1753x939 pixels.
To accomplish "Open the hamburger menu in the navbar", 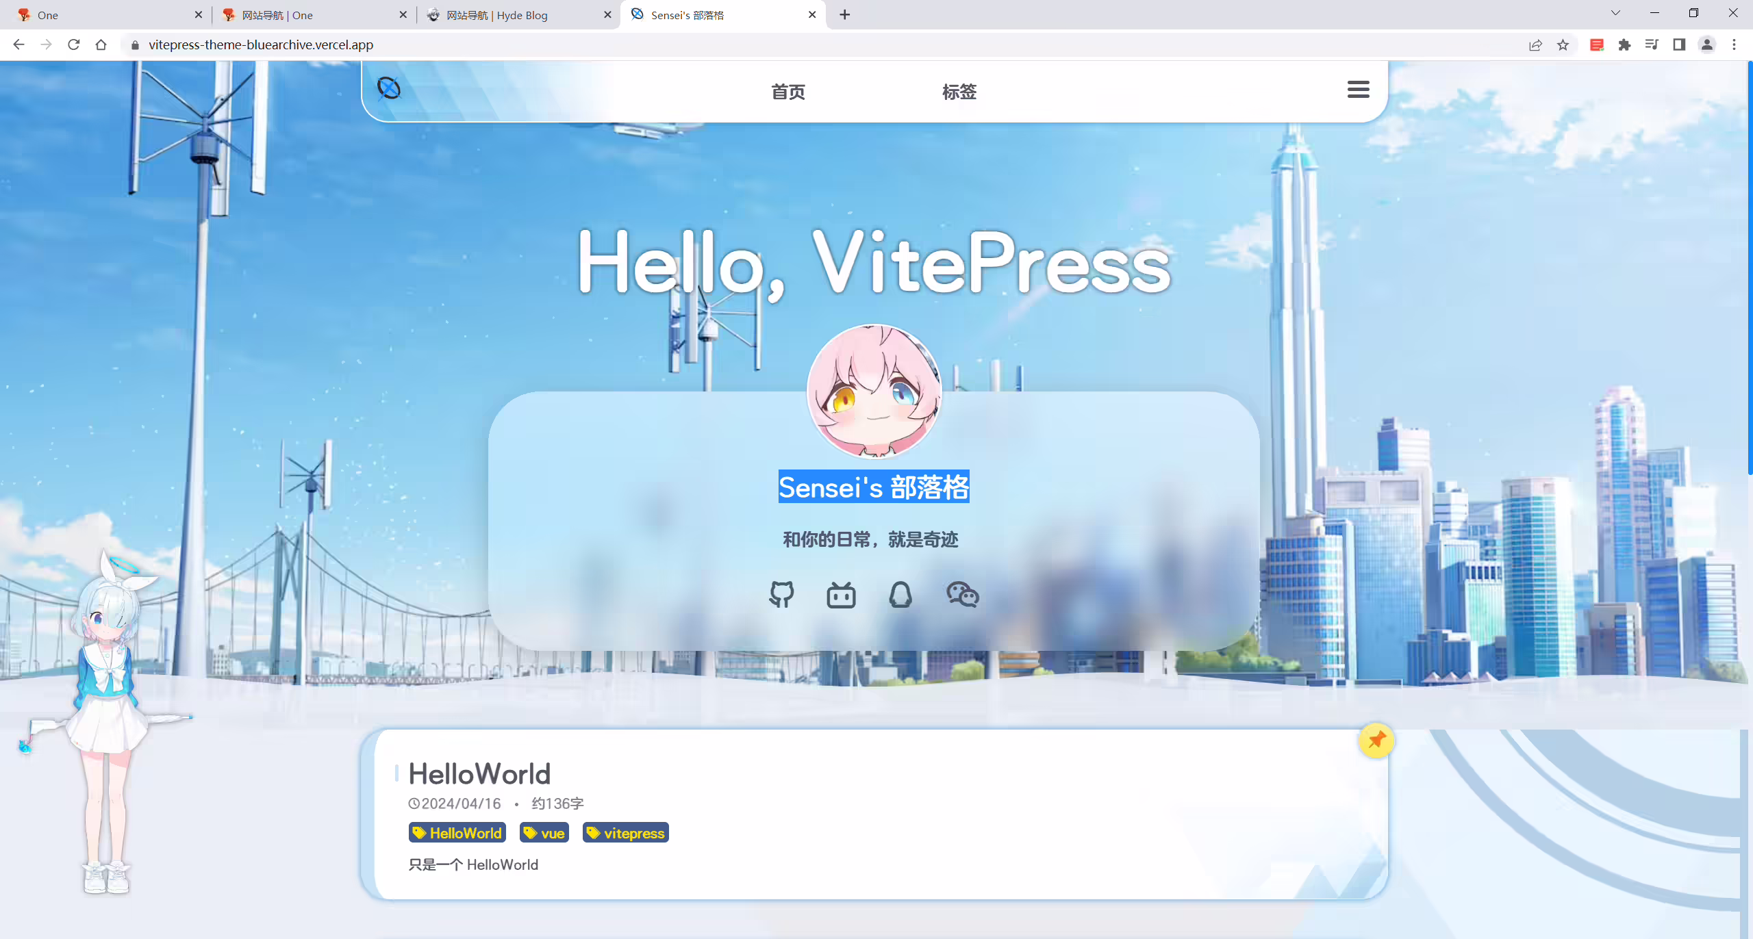I will [1358, 90].
